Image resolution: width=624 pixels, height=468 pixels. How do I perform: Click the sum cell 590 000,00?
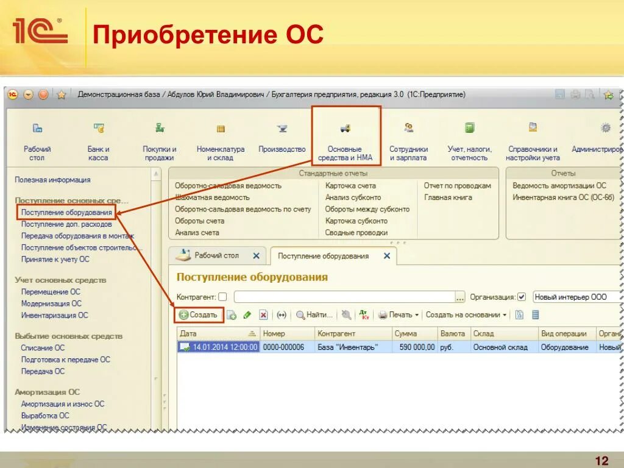click(415, 347)
